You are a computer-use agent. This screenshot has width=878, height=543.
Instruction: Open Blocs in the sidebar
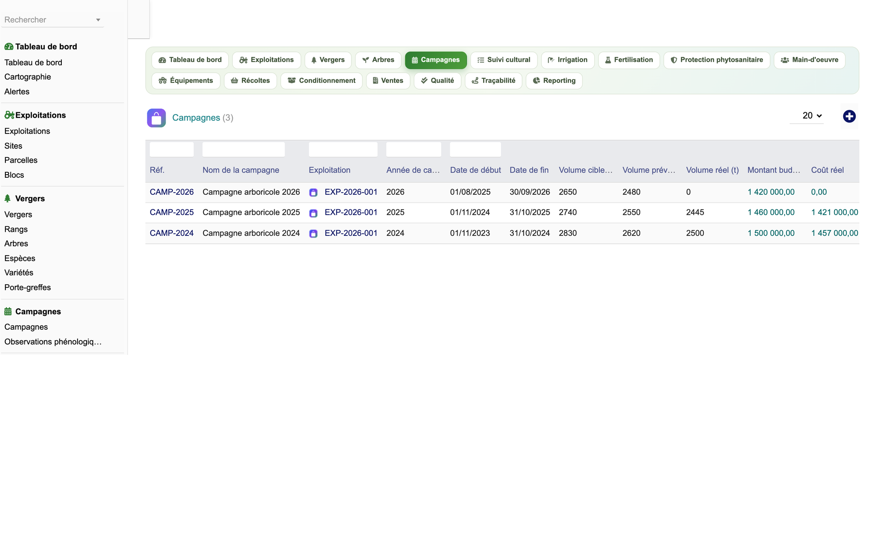pyautogui.click(x=14, y=175)
